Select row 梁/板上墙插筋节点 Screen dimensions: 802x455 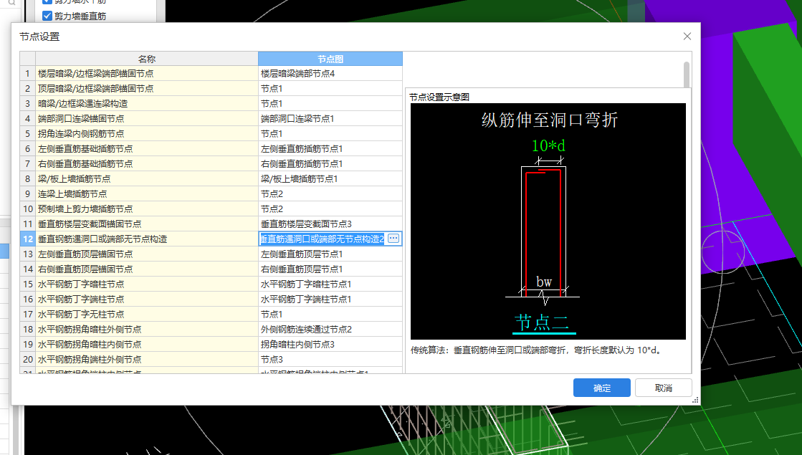coord(147,179)
